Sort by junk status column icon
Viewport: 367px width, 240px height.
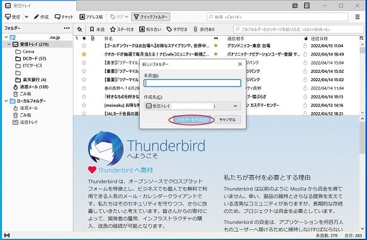pos(306,38)
